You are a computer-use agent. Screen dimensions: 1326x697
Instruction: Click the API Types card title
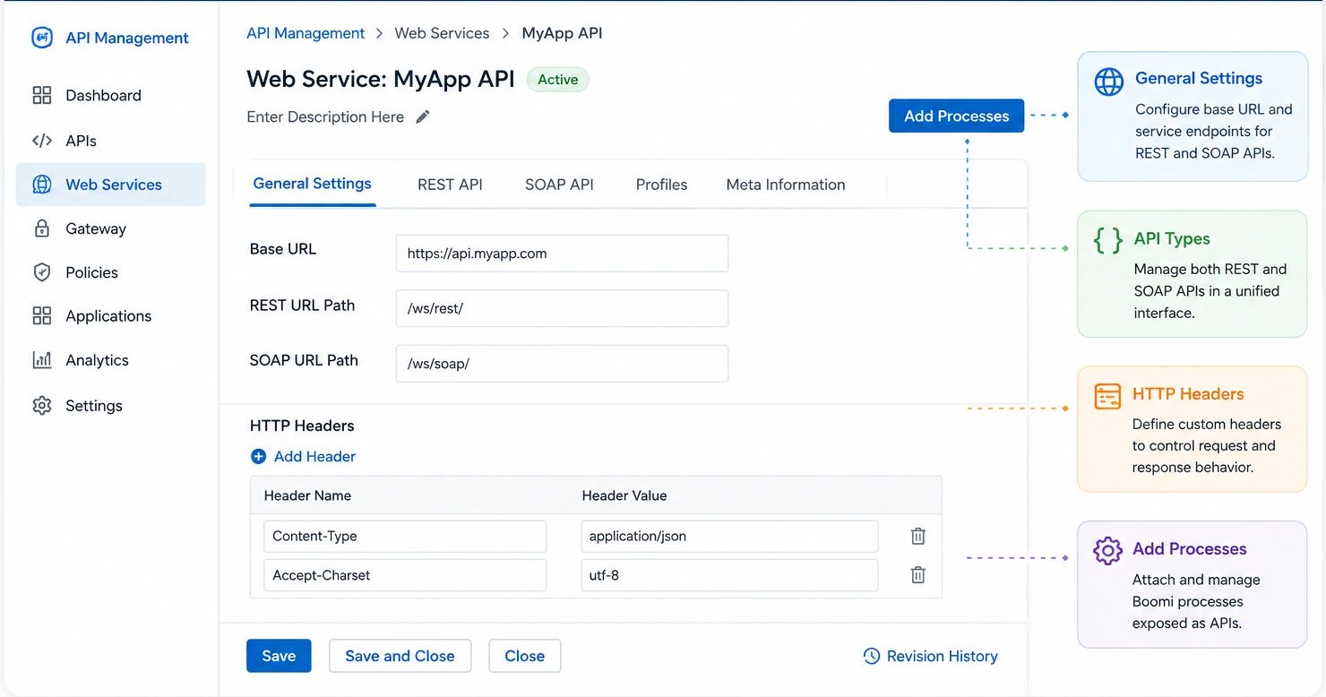[x=1172, y=238]
